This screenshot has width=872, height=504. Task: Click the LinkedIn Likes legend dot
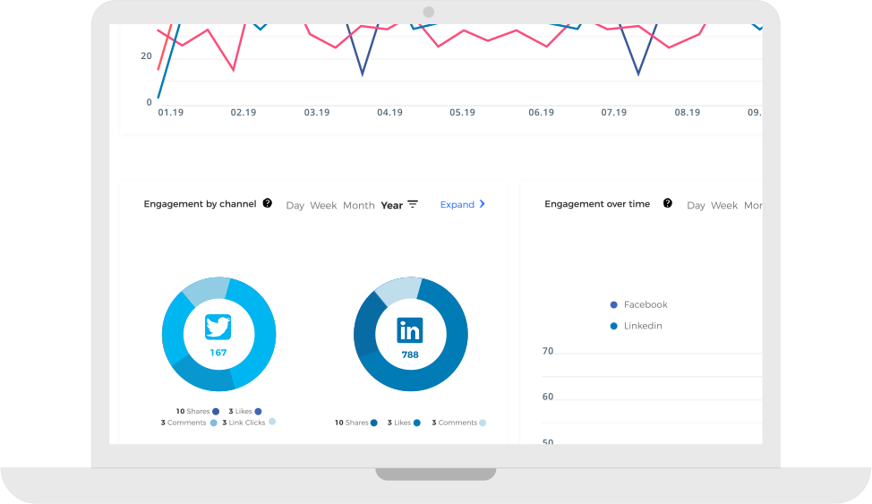[x=417, y=423]
